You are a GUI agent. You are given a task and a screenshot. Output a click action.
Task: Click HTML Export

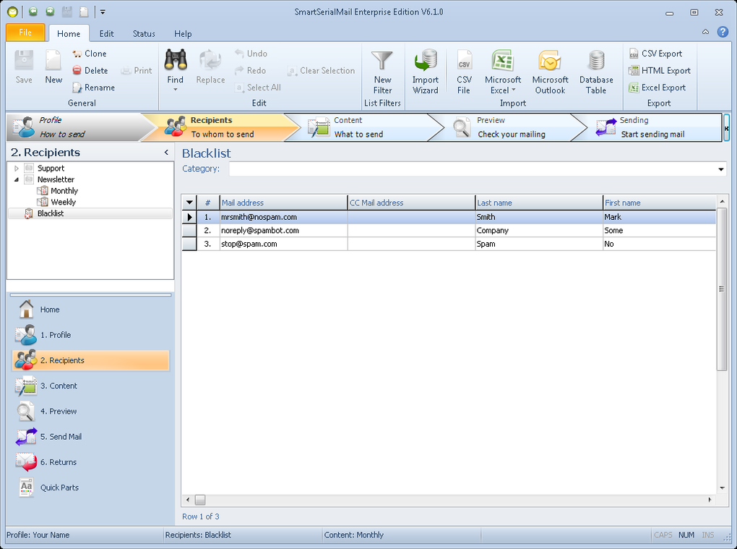click(660, 71)
